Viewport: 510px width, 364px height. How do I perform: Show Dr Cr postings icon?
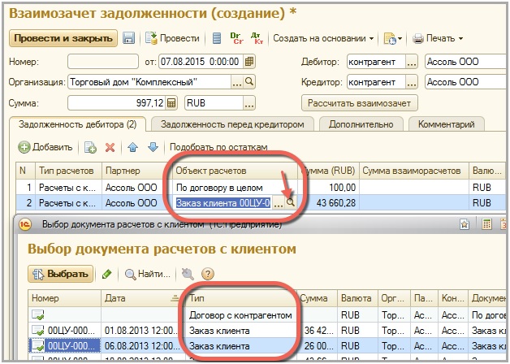click(x=236, y=38)
